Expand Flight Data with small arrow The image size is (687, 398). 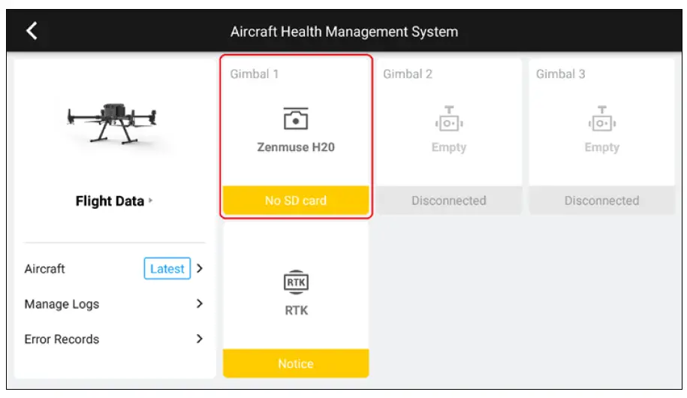pos(150,201)
